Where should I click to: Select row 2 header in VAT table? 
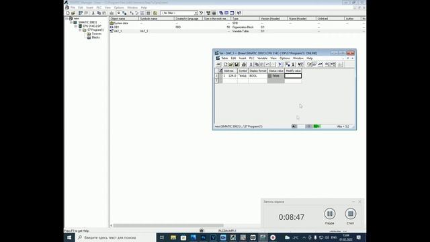(x=216, y=81)
